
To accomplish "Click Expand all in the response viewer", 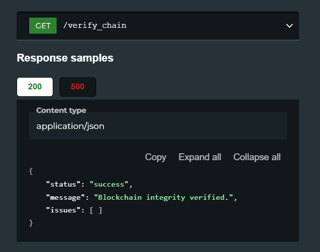I will pyautogui.click(x=200, y=157).
